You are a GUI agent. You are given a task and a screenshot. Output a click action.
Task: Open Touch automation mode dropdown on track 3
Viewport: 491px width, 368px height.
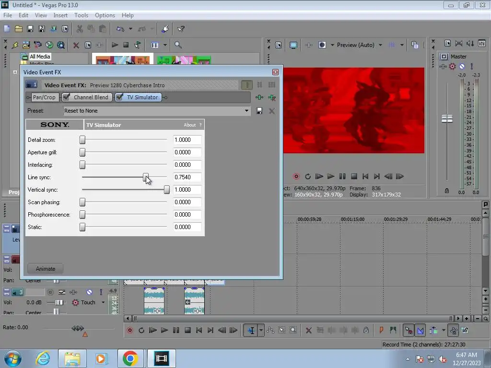(103, 302)
